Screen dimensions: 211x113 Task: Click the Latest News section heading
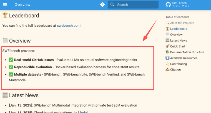click(24, 96)
